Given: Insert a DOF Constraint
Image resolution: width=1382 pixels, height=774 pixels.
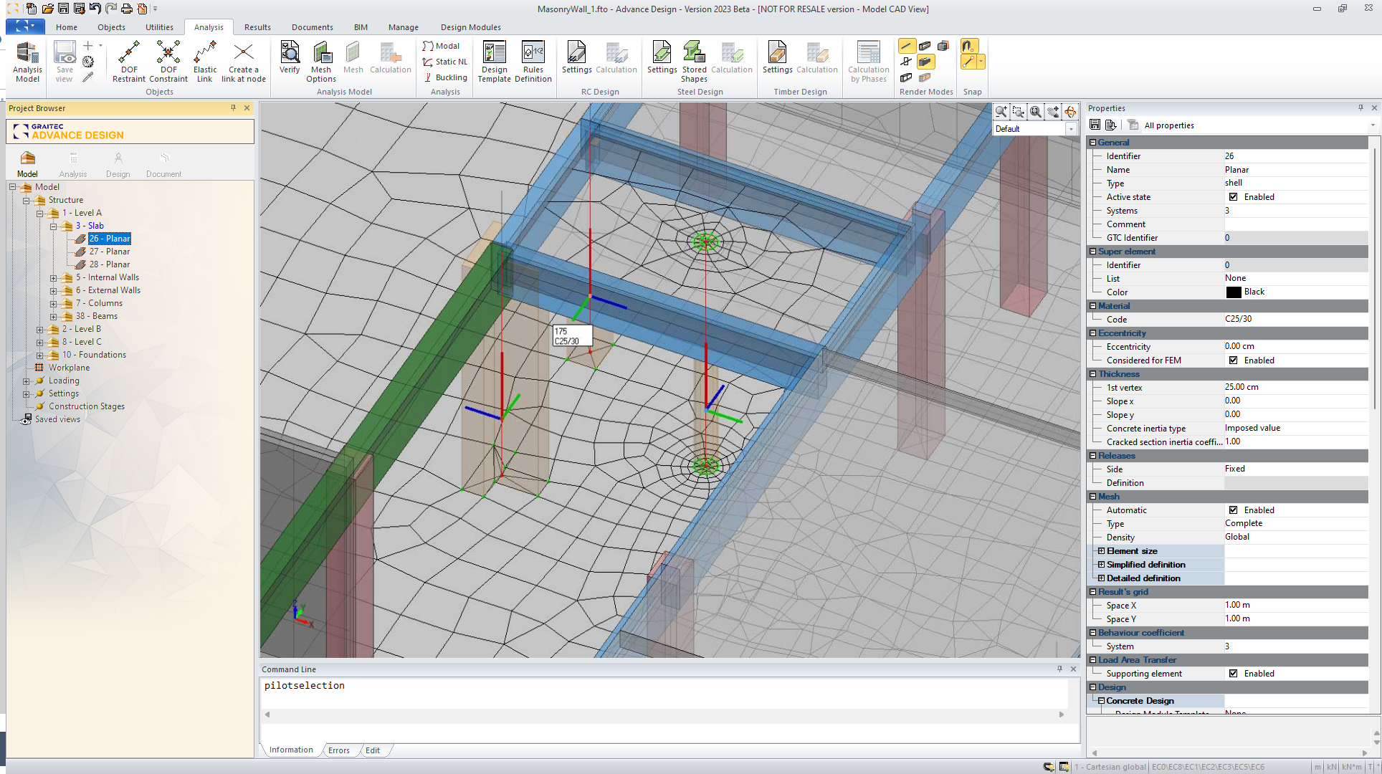Looking at the screenshot, I should pos(168,62).
